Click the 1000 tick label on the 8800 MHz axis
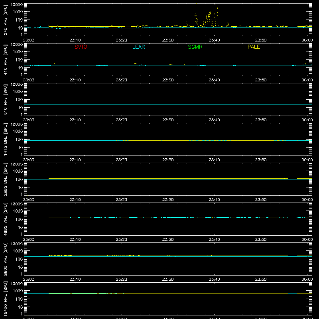This screenshot has width=319, height=319. point(18,251)
